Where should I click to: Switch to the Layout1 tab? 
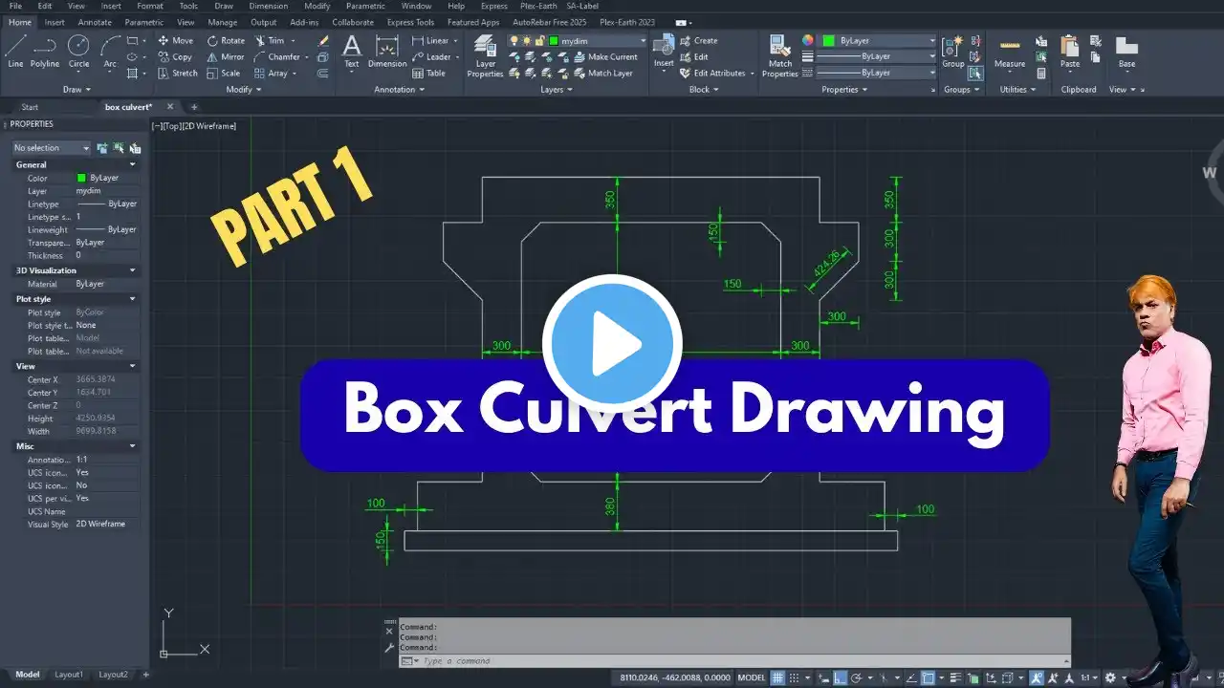pos(69,675)
